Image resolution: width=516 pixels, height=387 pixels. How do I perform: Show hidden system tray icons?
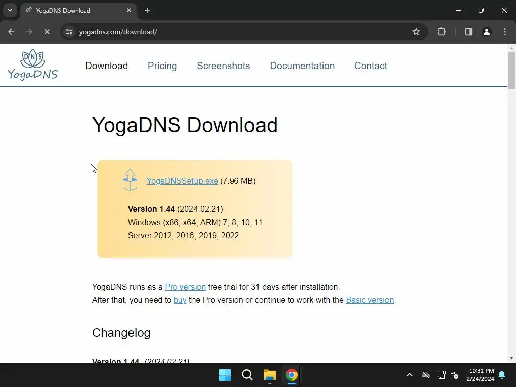click(409, 375)
